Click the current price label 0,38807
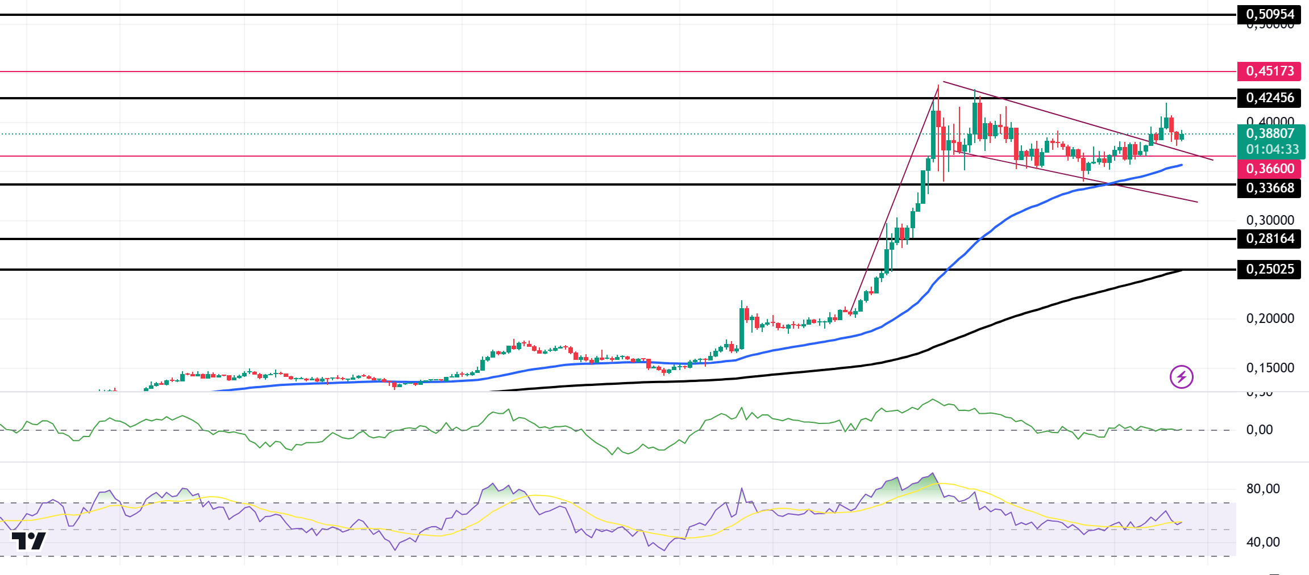The width and height of the screenshot is (1309, 575). coord(1270,133)
